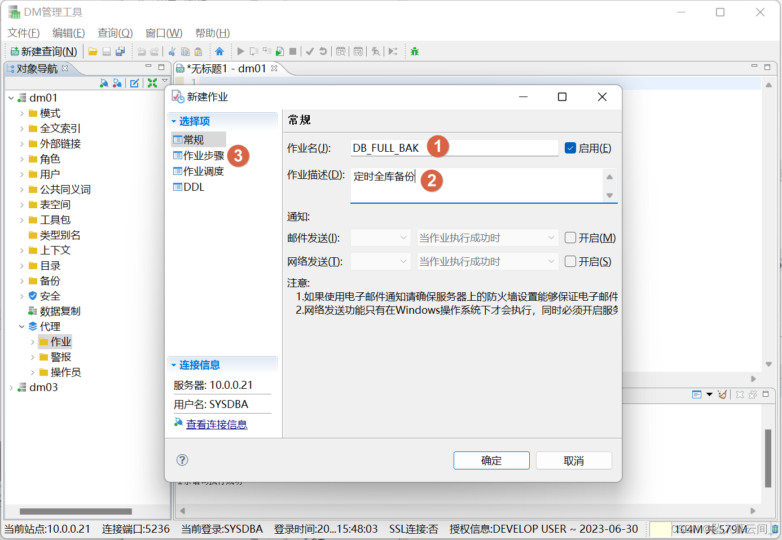Click the console display icon in message panel

pos(697,394)
